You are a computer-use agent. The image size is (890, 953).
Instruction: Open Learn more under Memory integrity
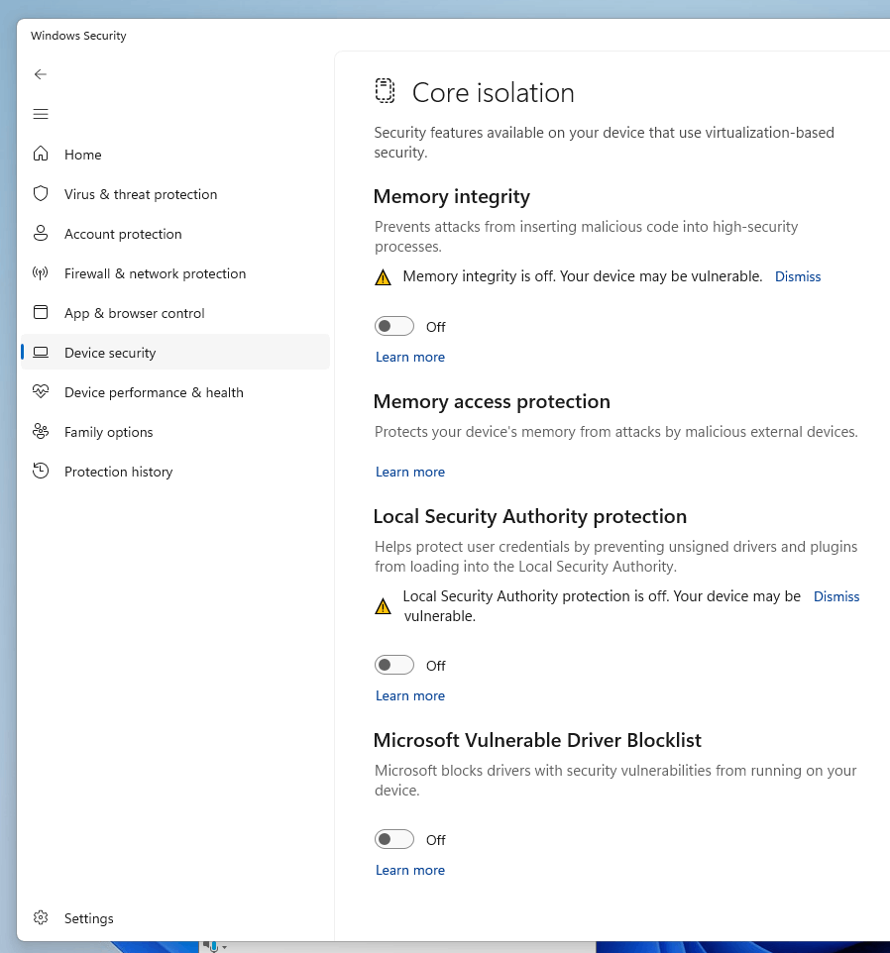pyautogui.click(x=409, y=357)
